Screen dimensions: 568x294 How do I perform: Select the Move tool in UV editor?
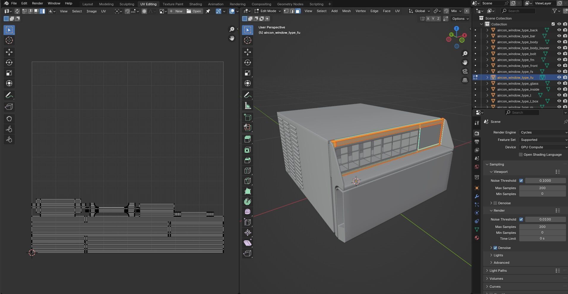[9, 52]
